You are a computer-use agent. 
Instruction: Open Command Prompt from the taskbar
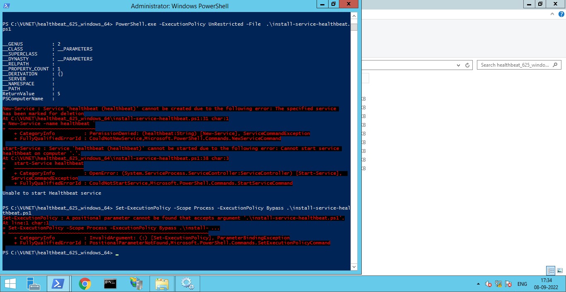pyautogui.click(x=110, y=284)
